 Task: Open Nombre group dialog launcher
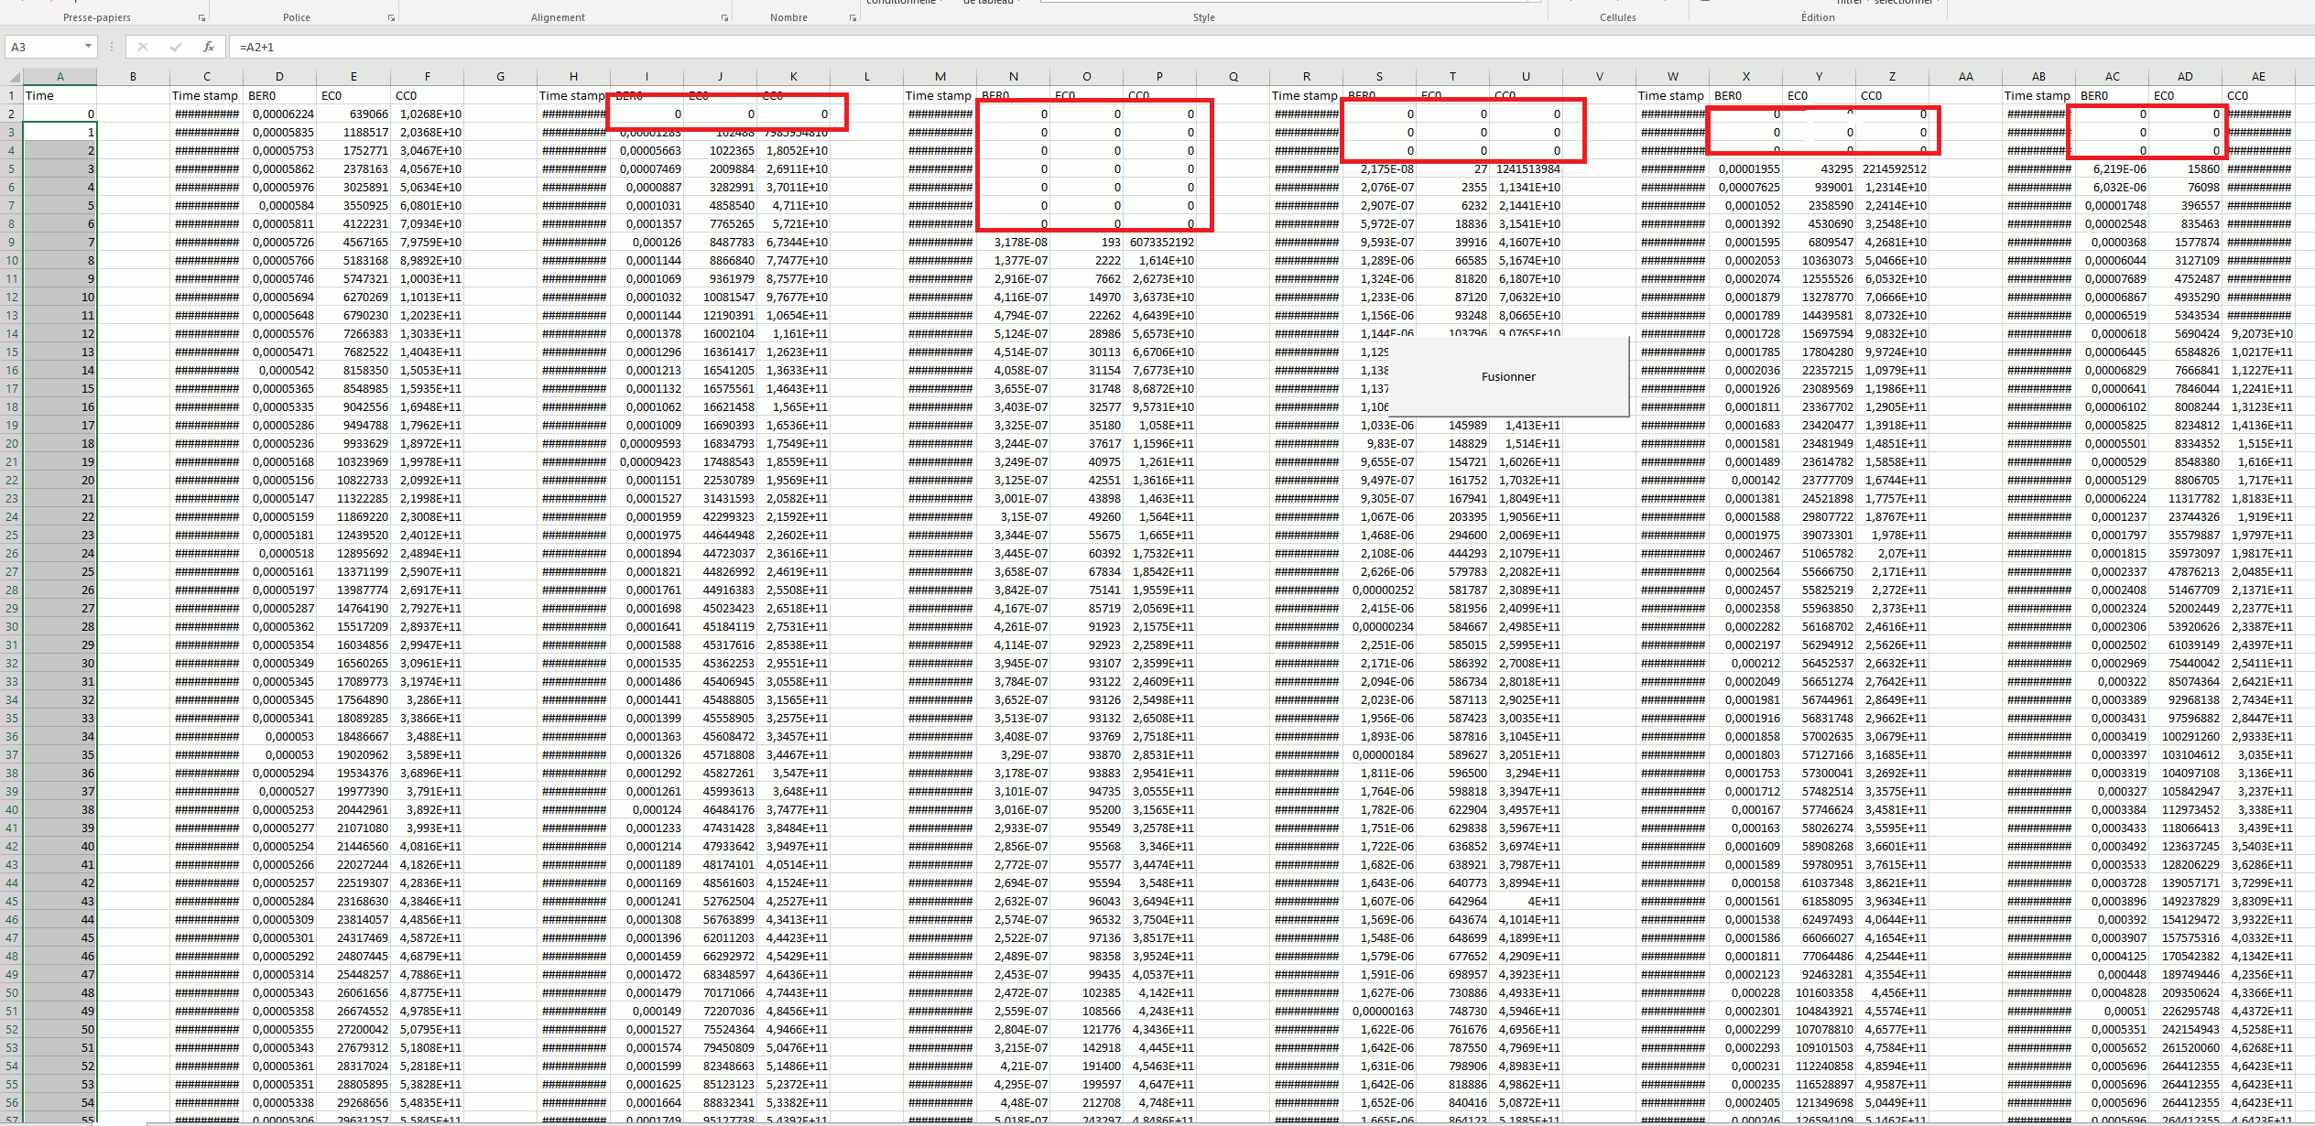(853, 18)
